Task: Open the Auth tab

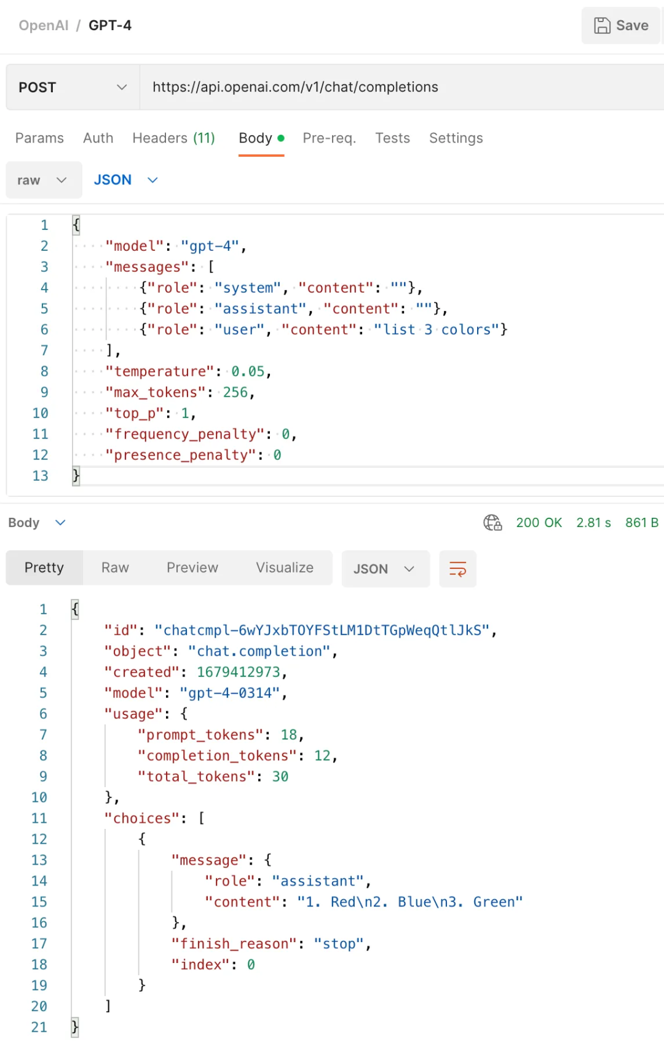Action: (98, 138)
